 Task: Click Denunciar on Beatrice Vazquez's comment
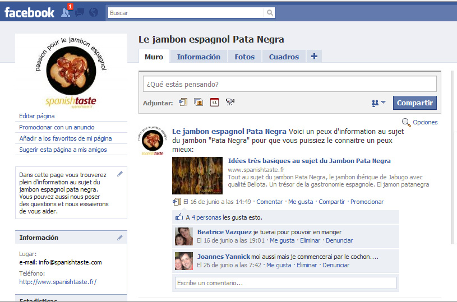point(339,240)
